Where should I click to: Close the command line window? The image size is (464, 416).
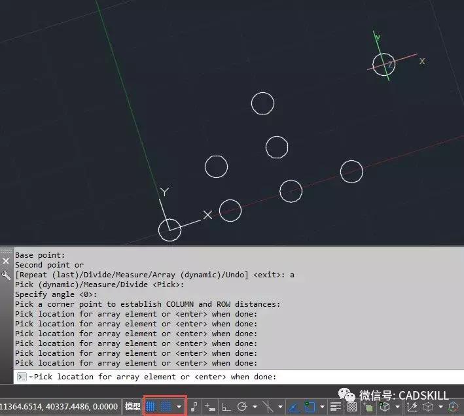[x=6, y=260]
